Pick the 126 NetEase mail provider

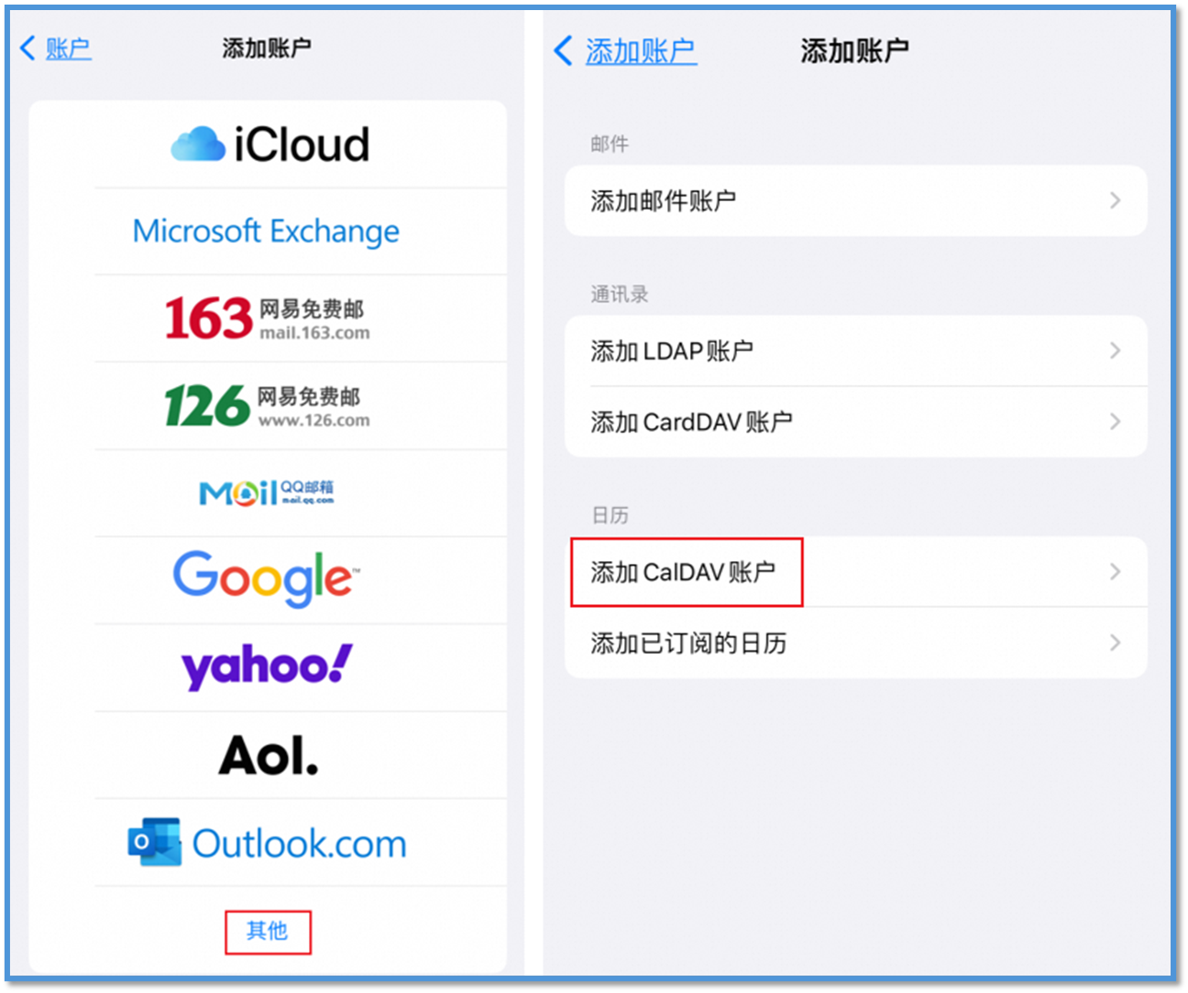[269, 405]
